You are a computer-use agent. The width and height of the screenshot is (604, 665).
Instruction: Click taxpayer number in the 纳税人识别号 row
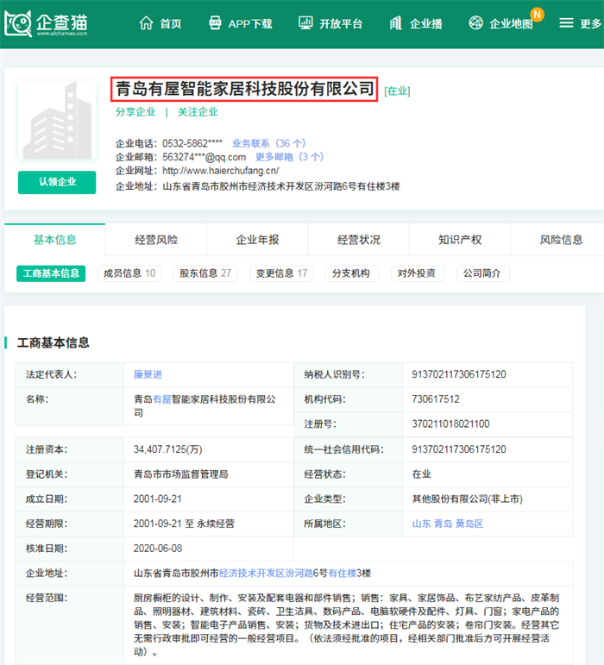459,374
